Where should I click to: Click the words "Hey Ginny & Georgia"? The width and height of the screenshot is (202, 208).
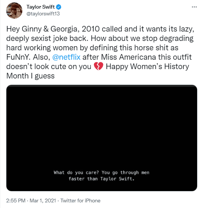click(43, 29)
